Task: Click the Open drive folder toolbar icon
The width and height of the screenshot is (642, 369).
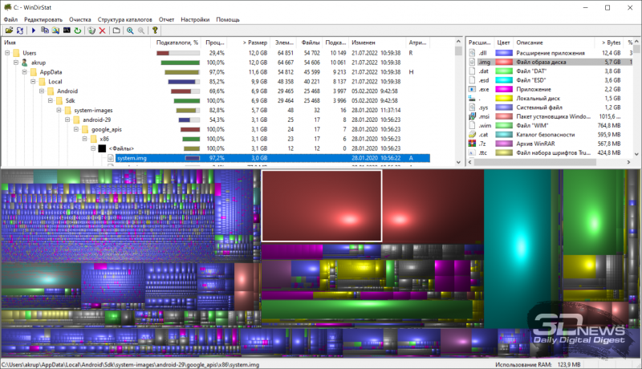Action: [9, 30]
